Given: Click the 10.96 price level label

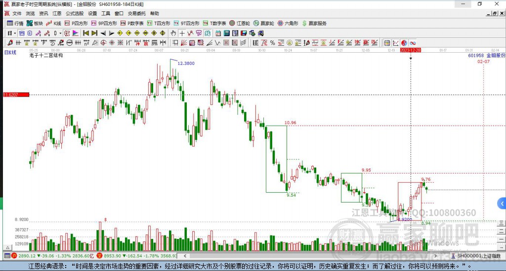Looking at the screenshot, I should (x=291, y=123).
